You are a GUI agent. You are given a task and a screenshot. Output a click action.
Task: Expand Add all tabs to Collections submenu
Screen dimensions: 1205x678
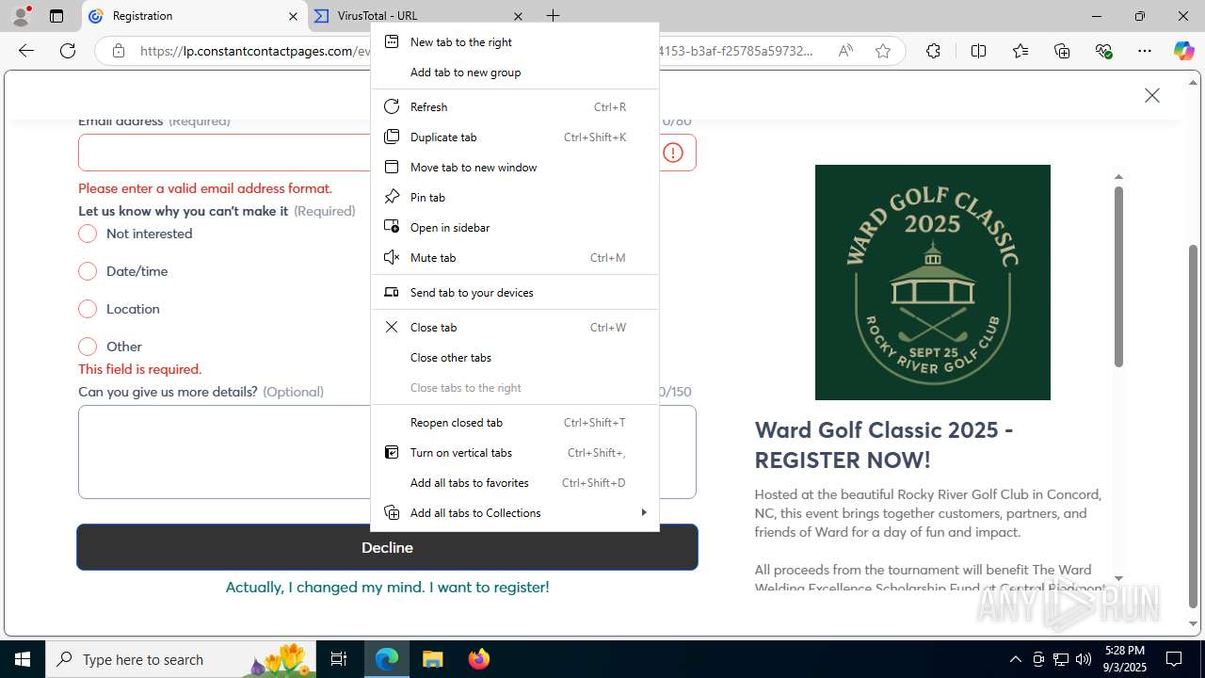click(x=515, y=513)
